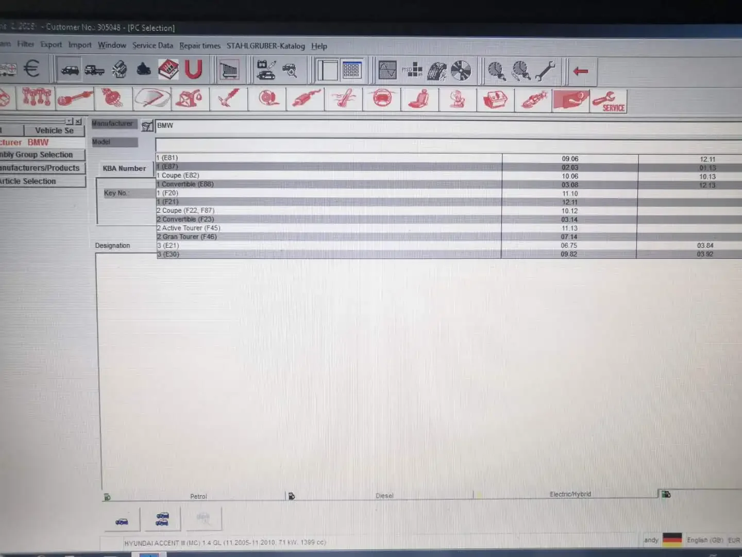The height and width of the screenshot is (557, 742).
Task: Open the red parts catalogue book icon
Action: (x=168, y=70)
